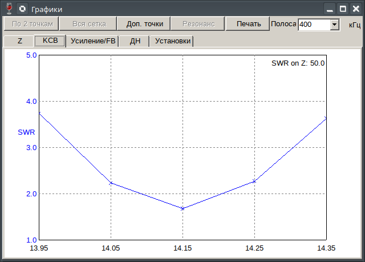365x262 pixels.
Task: Print the graph with Печать button
Action: tap(249, 24)
